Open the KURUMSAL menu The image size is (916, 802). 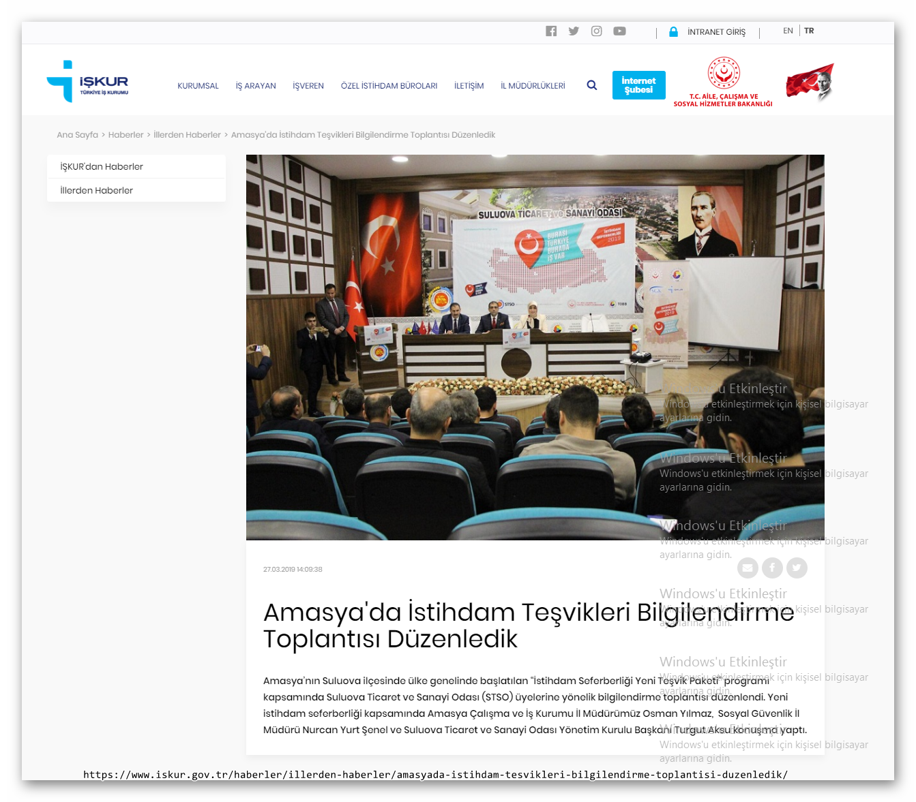point(198,86)
